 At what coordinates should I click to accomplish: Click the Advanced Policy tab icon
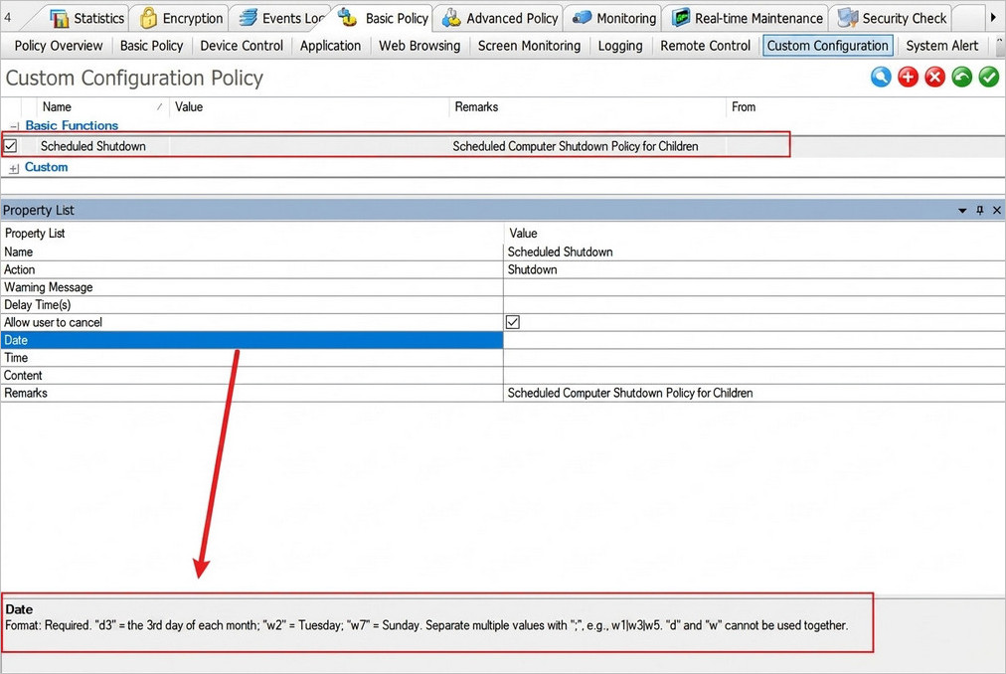[451, 17]
